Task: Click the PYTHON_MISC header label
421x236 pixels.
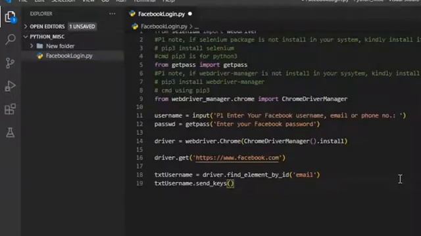Action: 47,37
